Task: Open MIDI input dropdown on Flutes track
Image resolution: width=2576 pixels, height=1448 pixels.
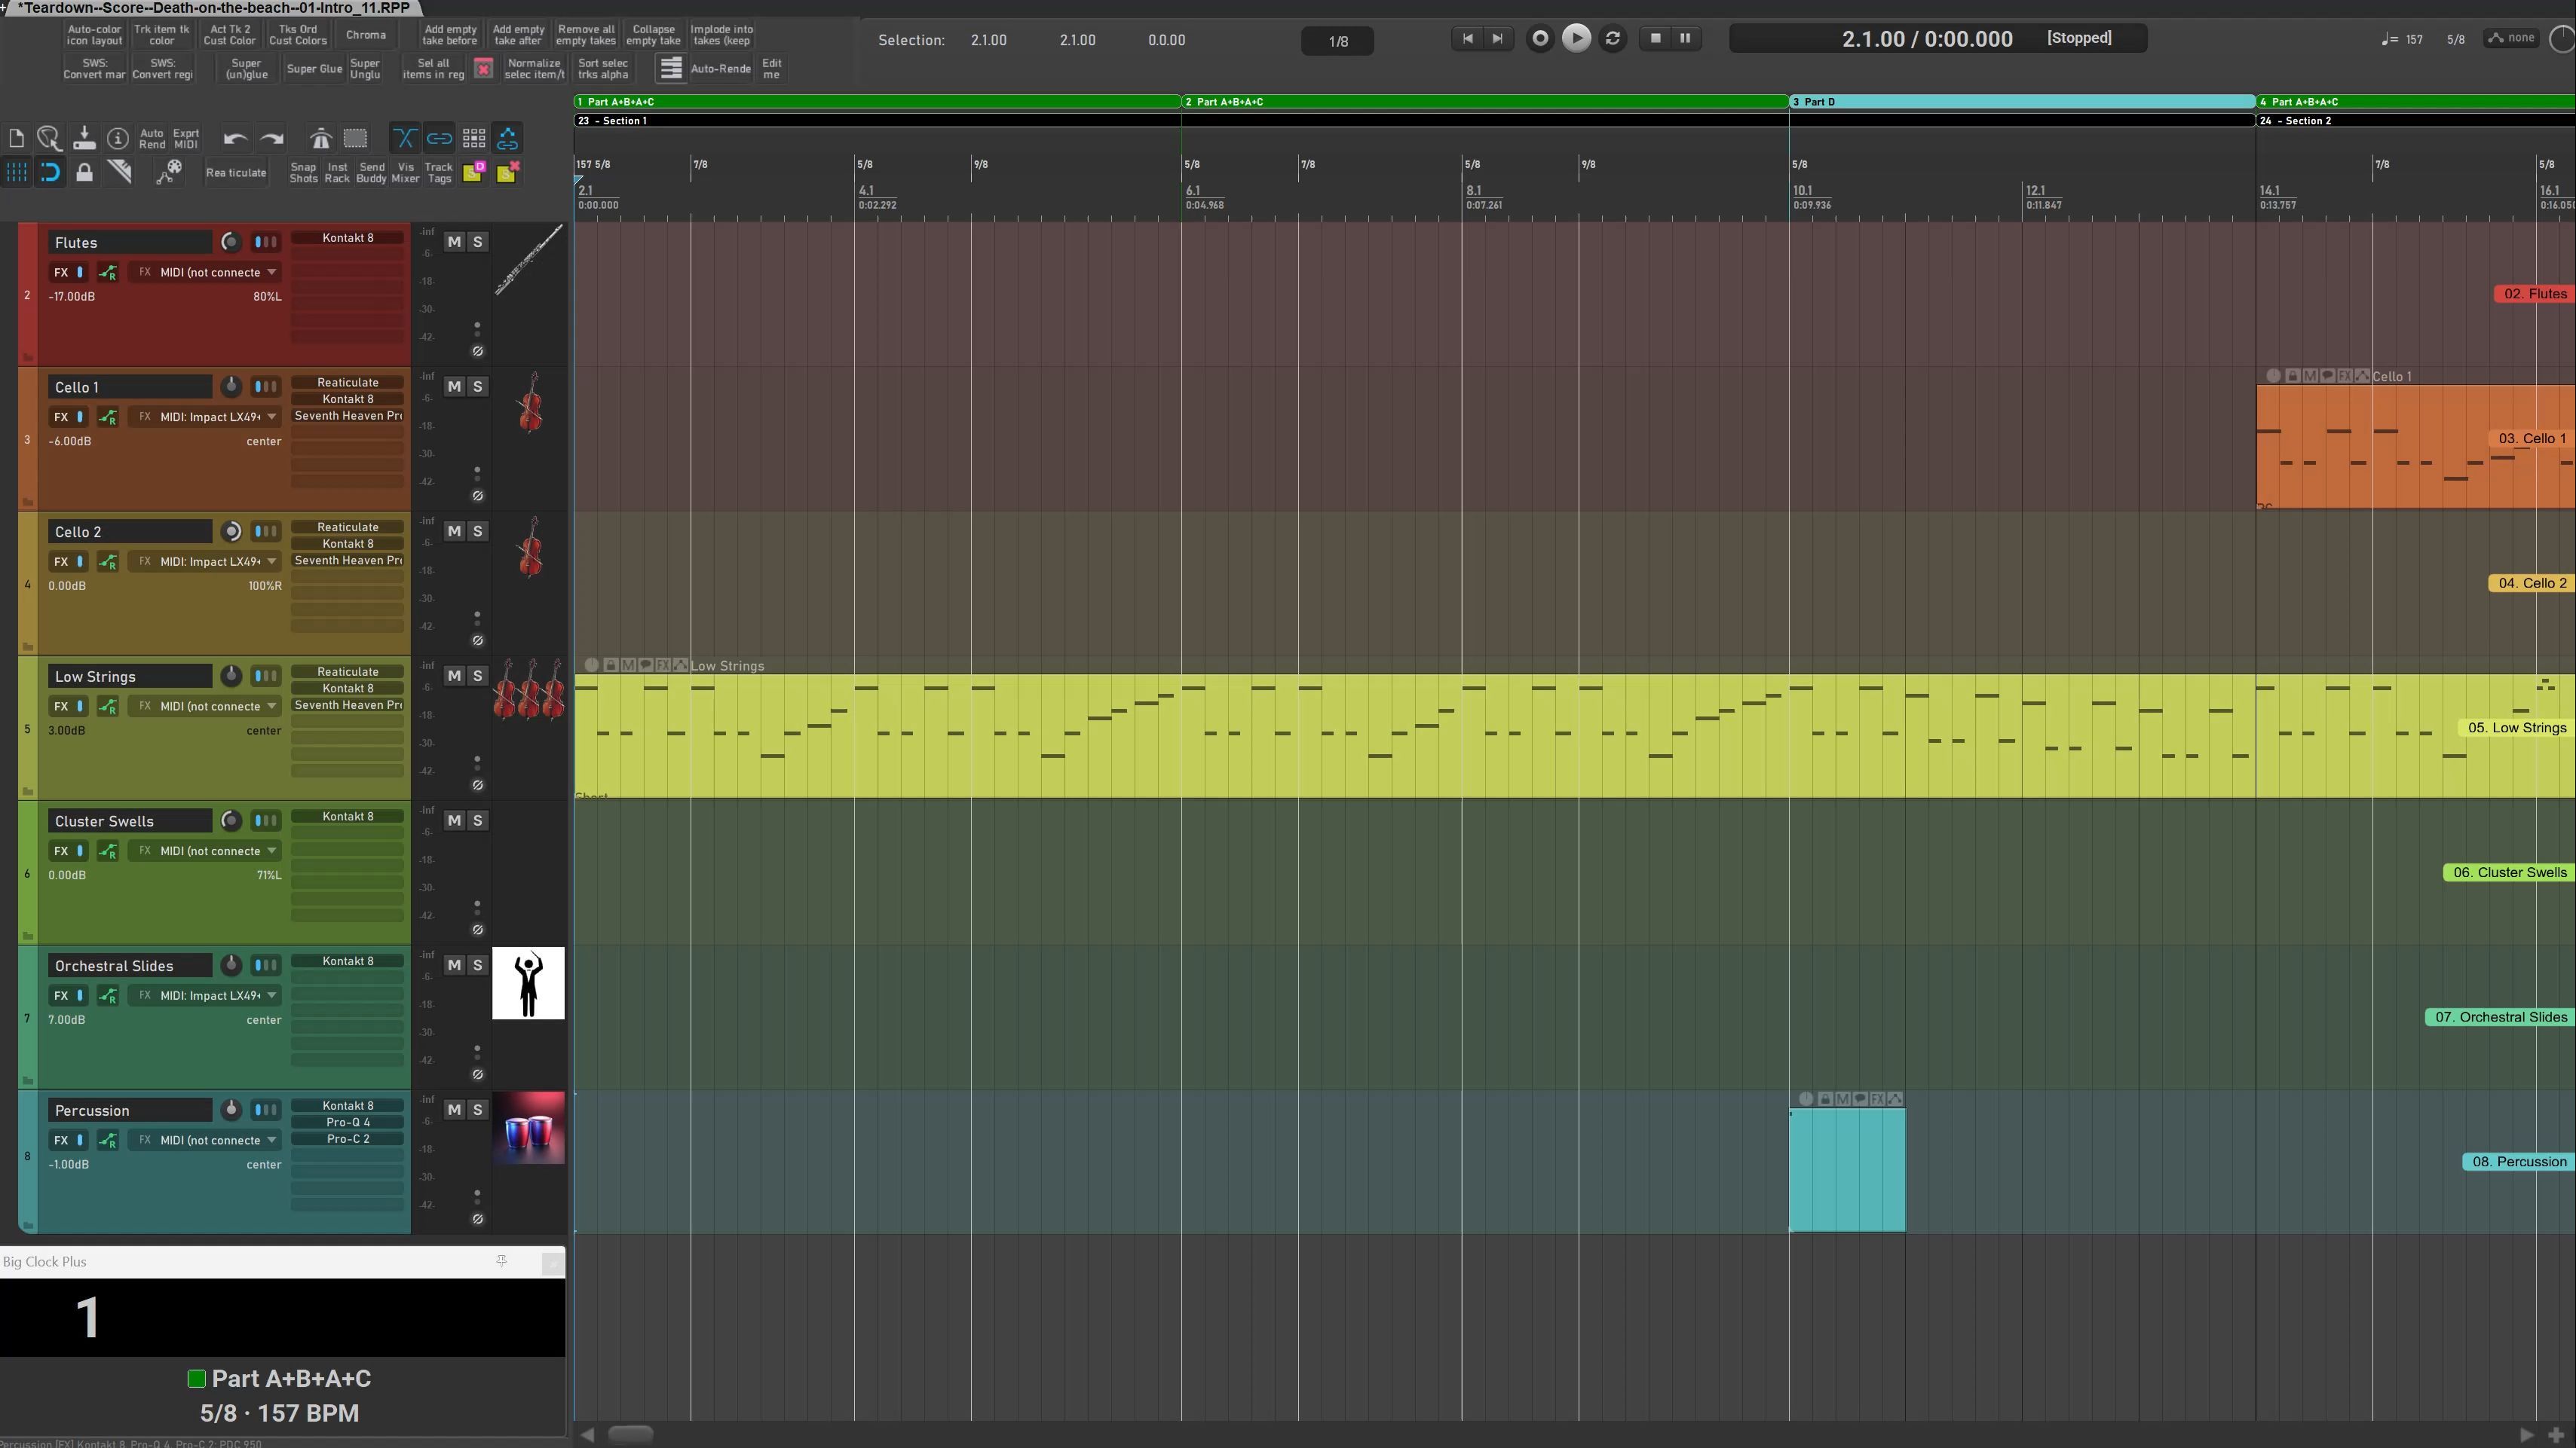Action: [x=271, y=272]
